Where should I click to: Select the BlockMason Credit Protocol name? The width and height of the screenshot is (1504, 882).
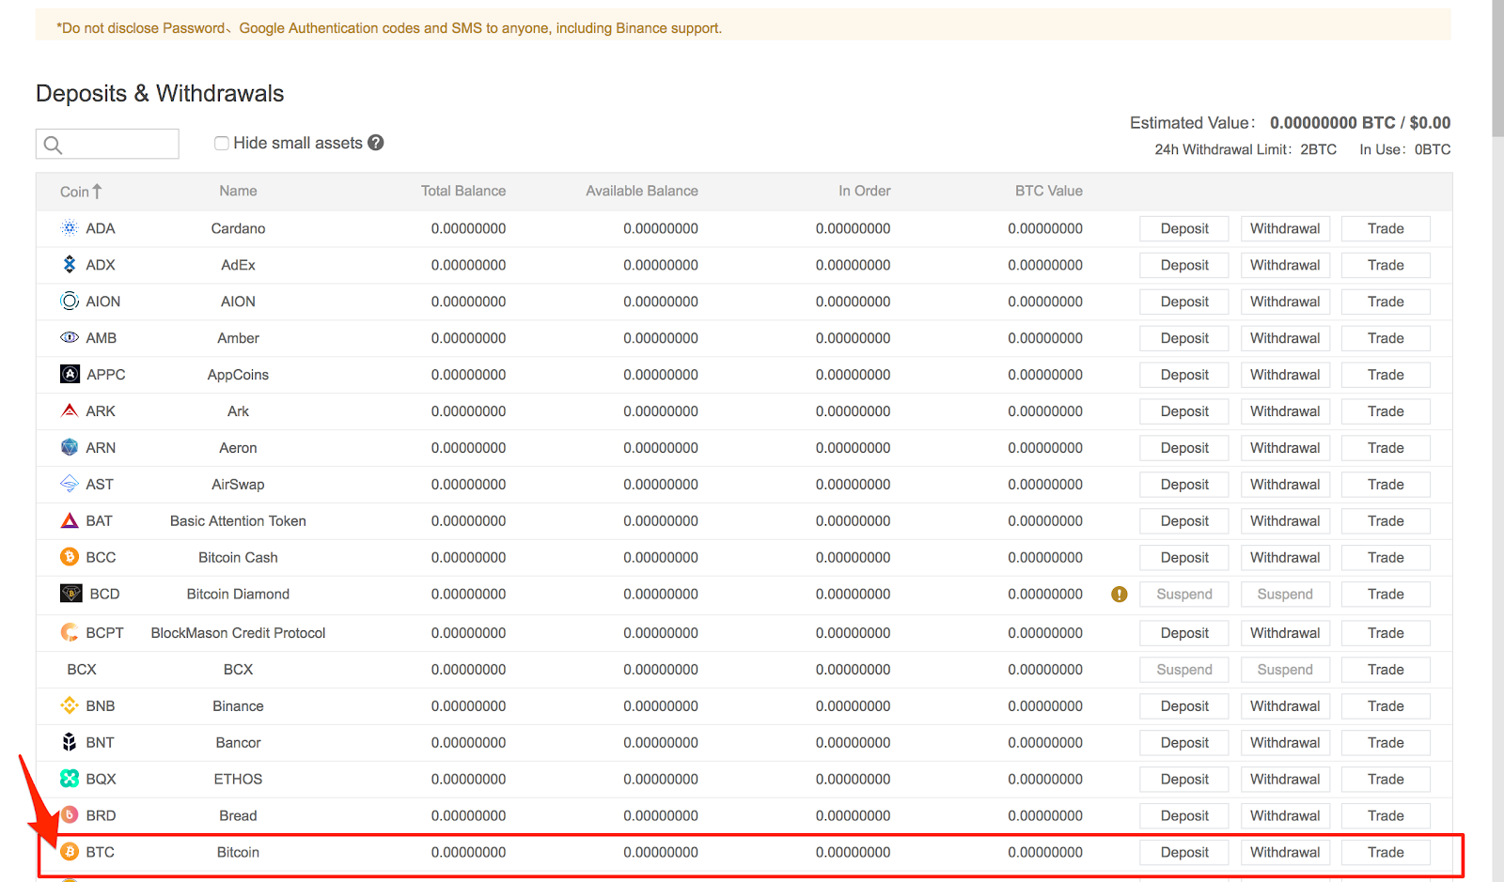pos(238,633)
